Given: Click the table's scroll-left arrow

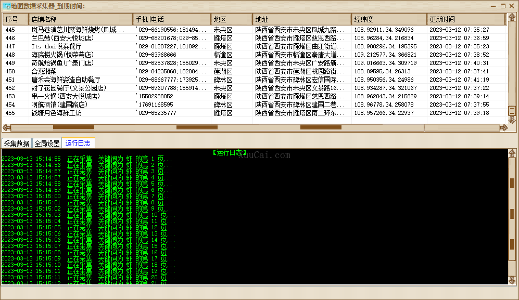Looking at the screenshot, I should tap(6, 127).
